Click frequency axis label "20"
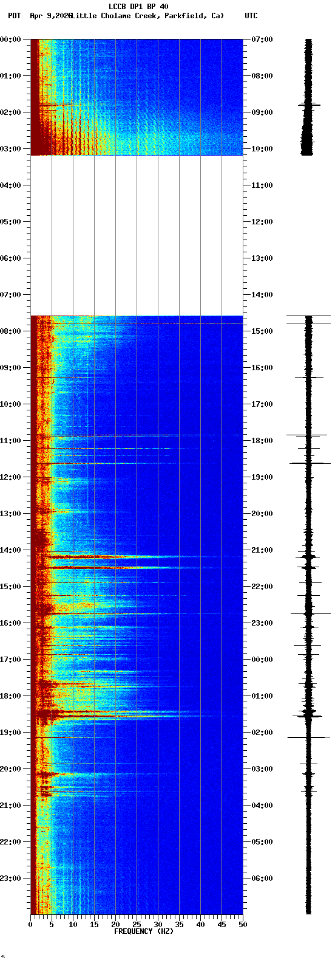The width and height of the screenshot is (335, 963). [115, 925]
